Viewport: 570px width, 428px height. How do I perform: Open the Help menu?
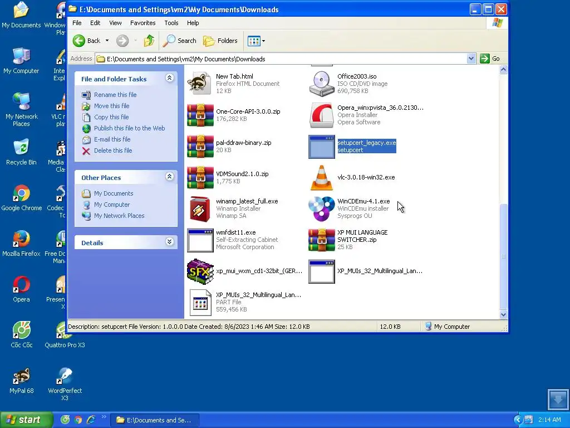coord(193,23)
